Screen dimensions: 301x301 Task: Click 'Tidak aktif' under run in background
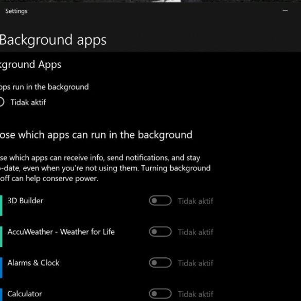pyautogui.click(x=28, y=102)
